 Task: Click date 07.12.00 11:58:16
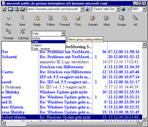point(124,52)
